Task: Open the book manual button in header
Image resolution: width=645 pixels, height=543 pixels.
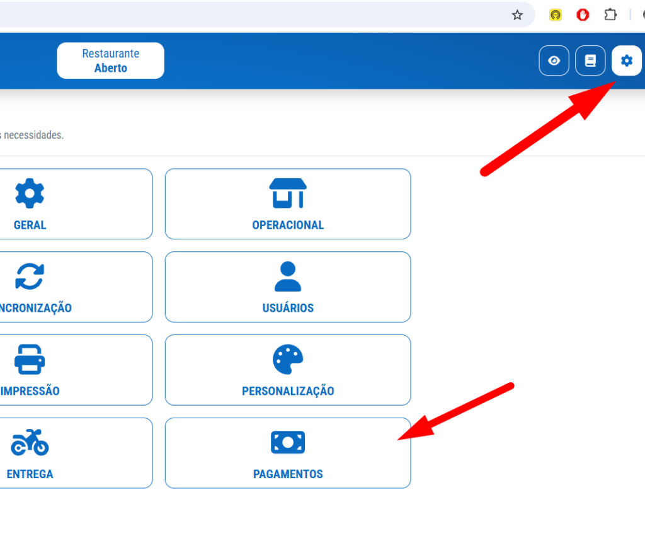Action: 590,60
